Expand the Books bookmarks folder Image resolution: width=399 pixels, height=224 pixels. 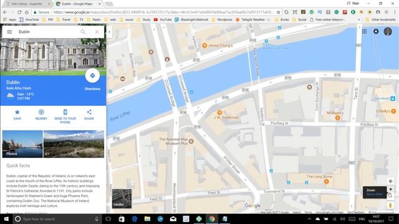tap(282, 19)
